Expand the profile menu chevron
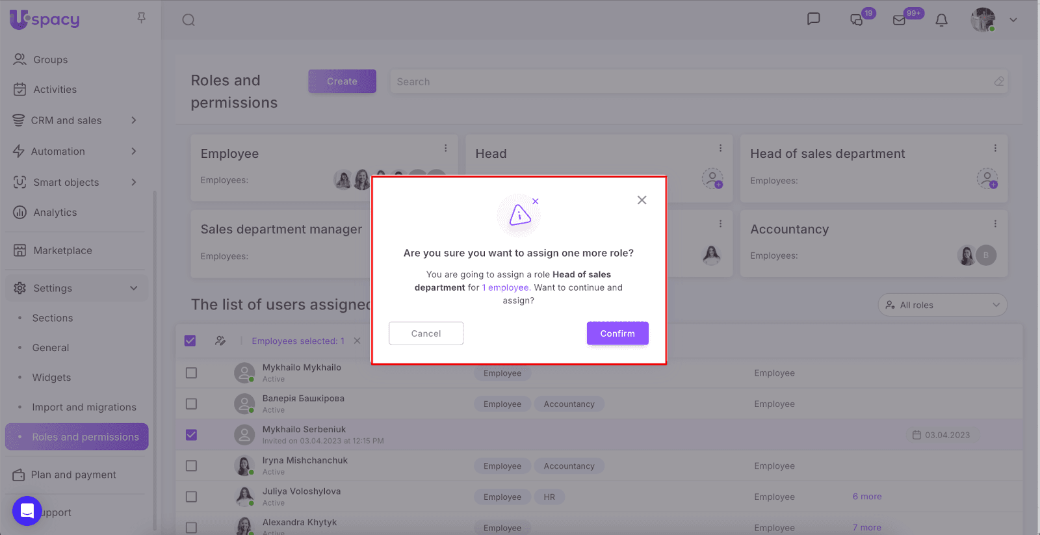Viewport: 1040px width, 535px height. click(1013, 20)
